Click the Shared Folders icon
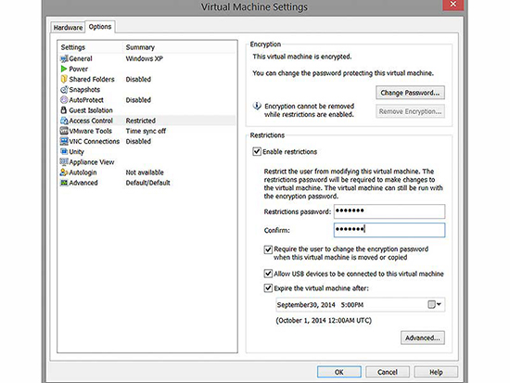The image size is (510, 383). tap(64, 79)
